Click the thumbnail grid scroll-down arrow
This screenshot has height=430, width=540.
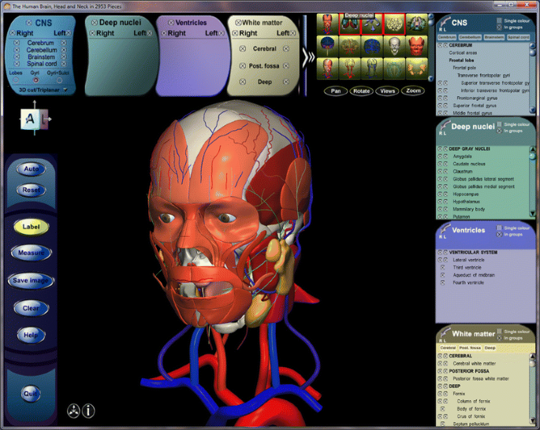430,79
